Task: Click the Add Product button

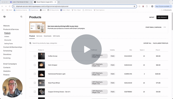Action: 162,17
